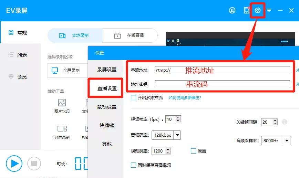Start recording with the play button
The image size is (299, 178).
[14, 164]
